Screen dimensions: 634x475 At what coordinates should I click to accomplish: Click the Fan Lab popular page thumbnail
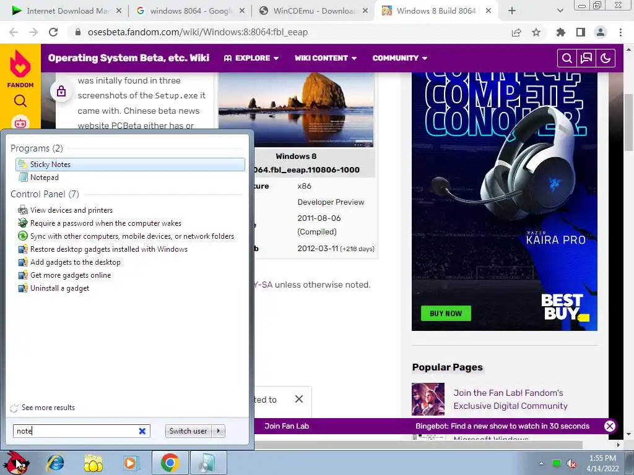(428, 399)
